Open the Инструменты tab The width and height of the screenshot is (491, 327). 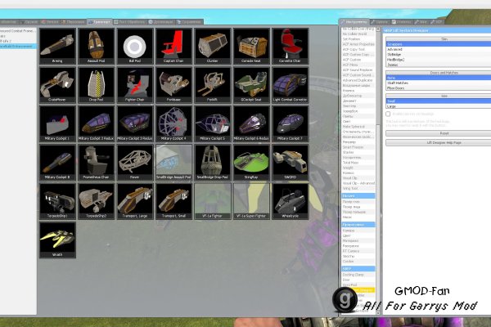pyautogui.click(x=354, y=22)
